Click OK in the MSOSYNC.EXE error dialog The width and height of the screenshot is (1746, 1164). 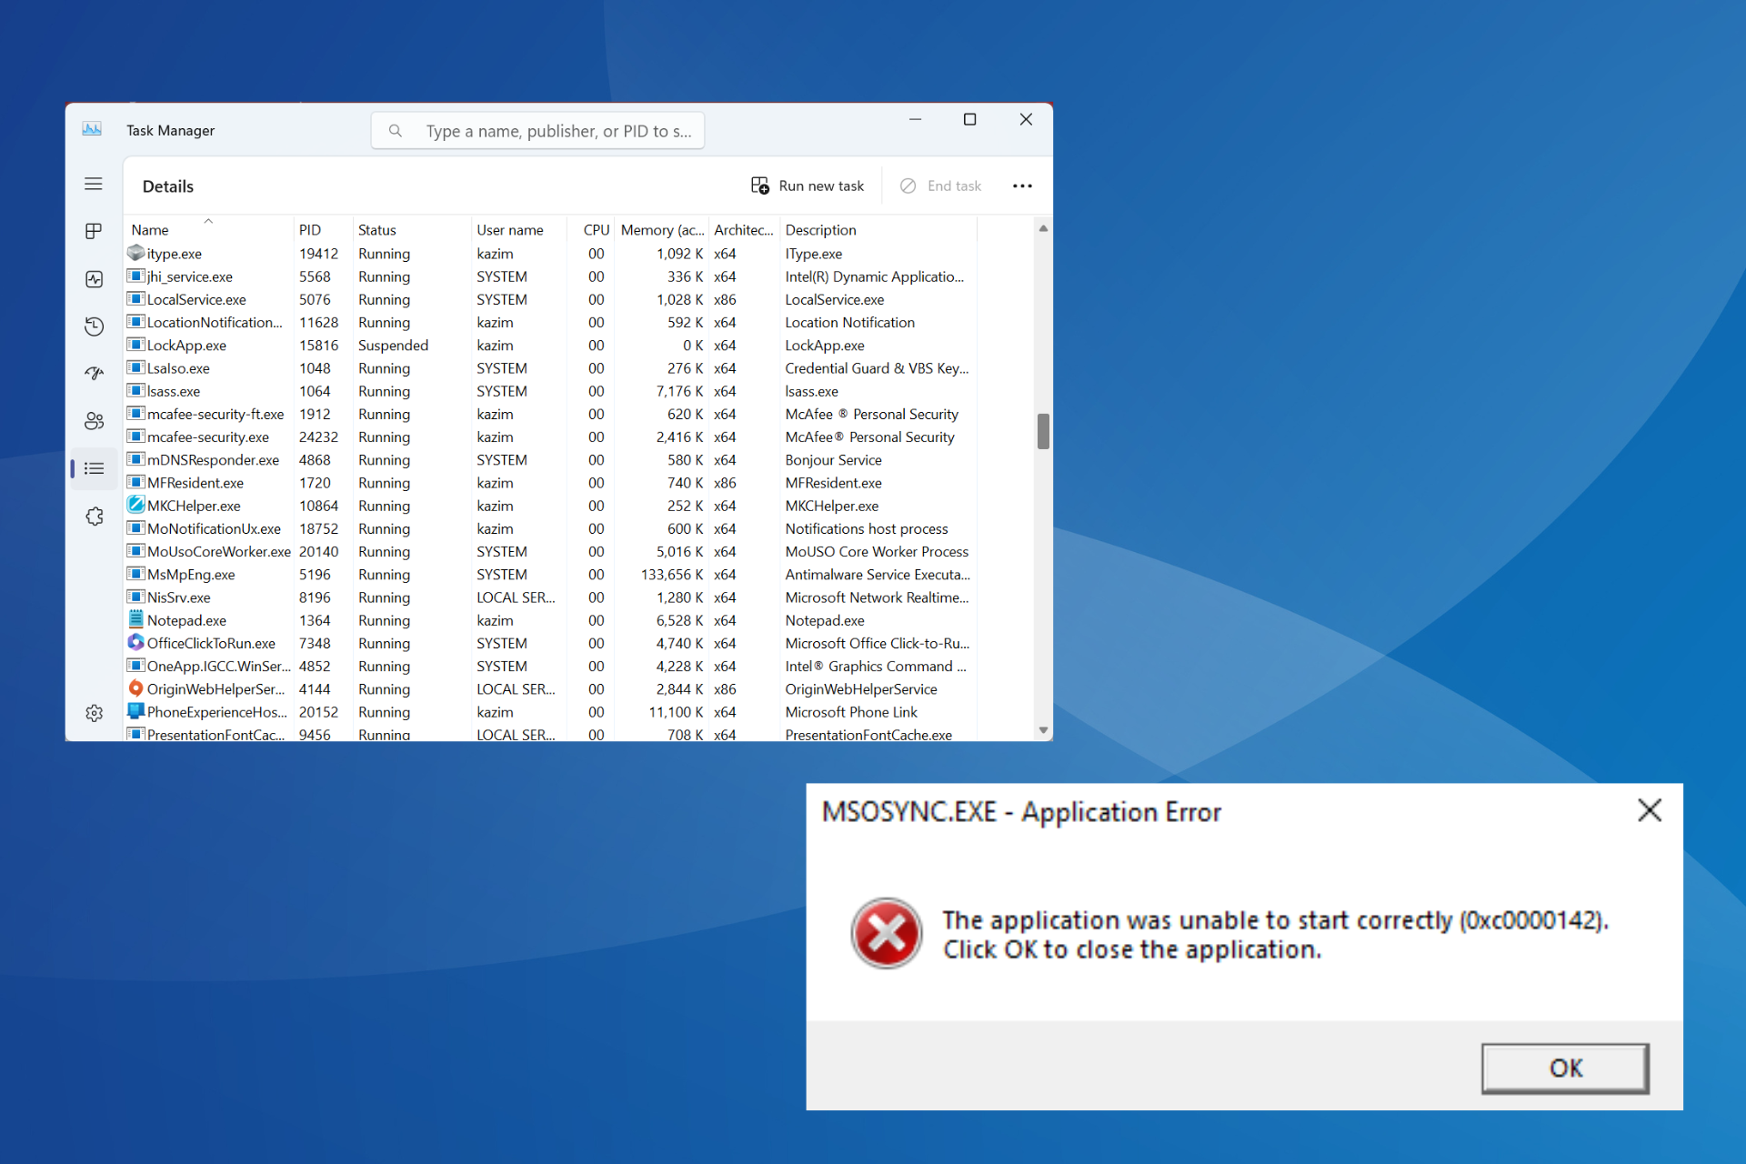click(1565, 1068)
